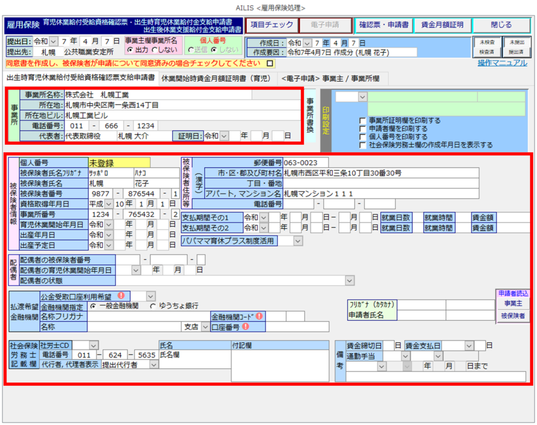Select the ゆうちょ銀行 radio button
Image resolution: width=537 pixels, height=425 pixels.
[x=153, y=306]
